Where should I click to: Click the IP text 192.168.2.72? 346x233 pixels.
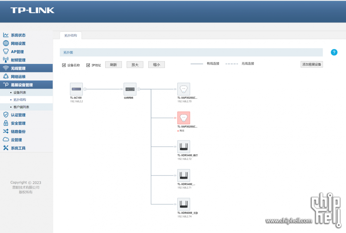point(184,159)
